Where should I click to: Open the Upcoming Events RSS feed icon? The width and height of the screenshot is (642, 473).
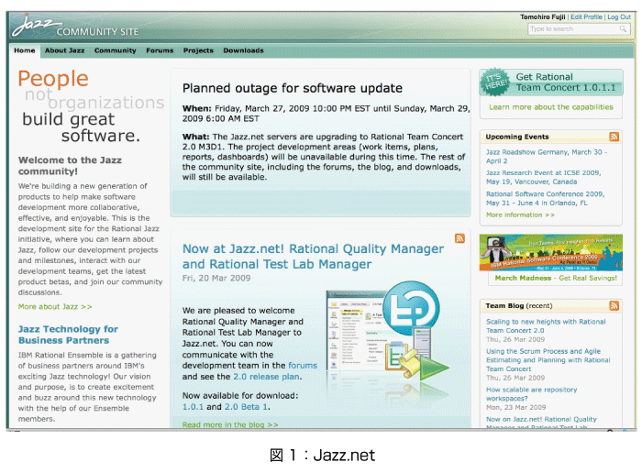614,137
